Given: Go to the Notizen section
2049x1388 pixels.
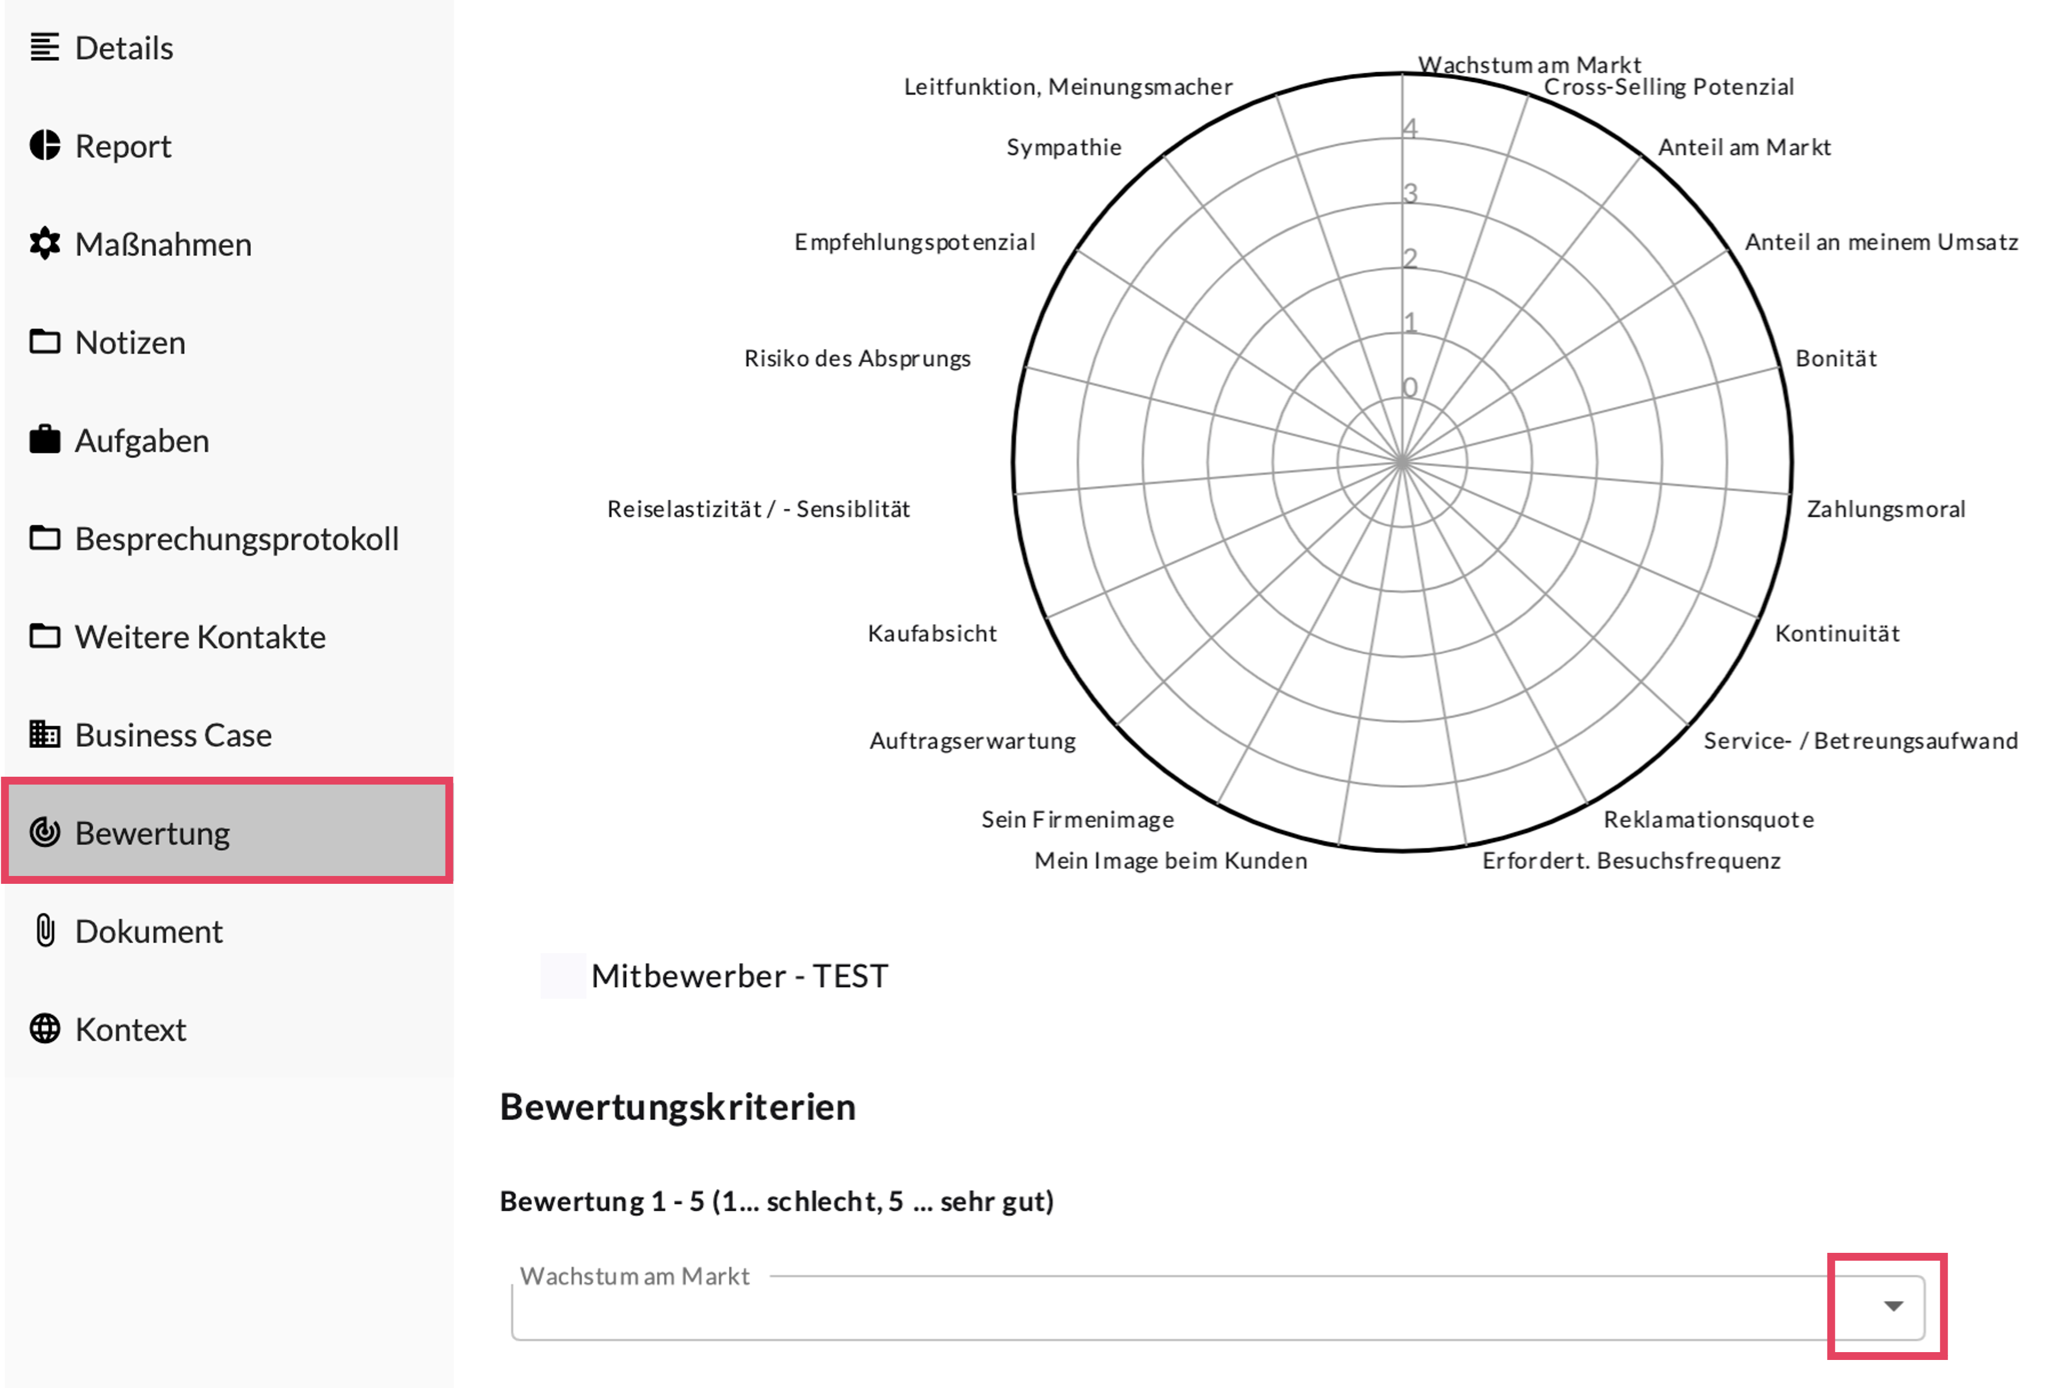Looking at the screenshot, I should coord(130,342).
